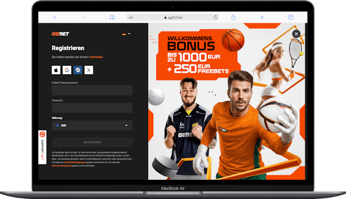Open the AA reader text options
The image size is (346, 199).
coord(131,17)
